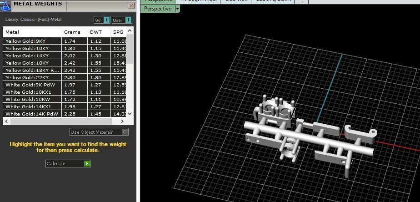Click the 1.74 grams value
420x202 pixels.
point(70,41)
